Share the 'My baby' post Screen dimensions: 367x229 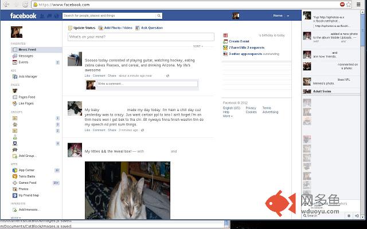click(112, 130)
